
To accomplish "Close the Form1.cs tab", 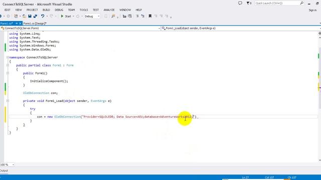I will (x=20, y=23).
